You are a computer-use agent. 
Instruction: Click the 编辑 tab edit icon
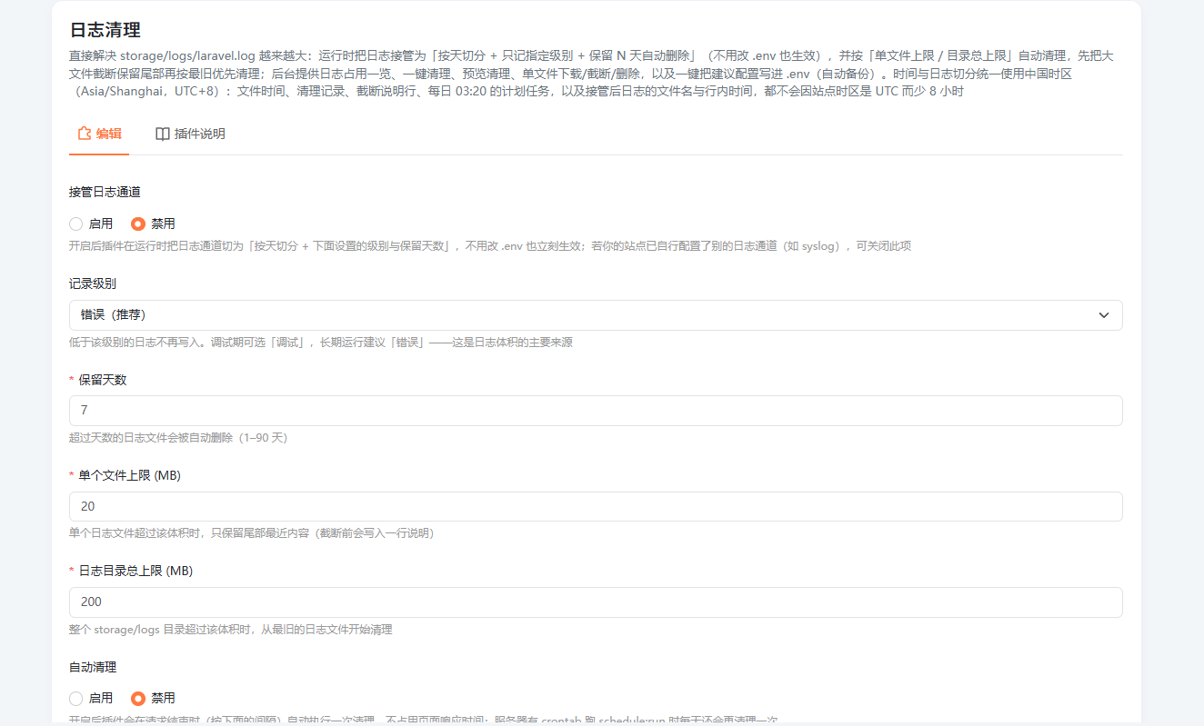tap(85, 134)
